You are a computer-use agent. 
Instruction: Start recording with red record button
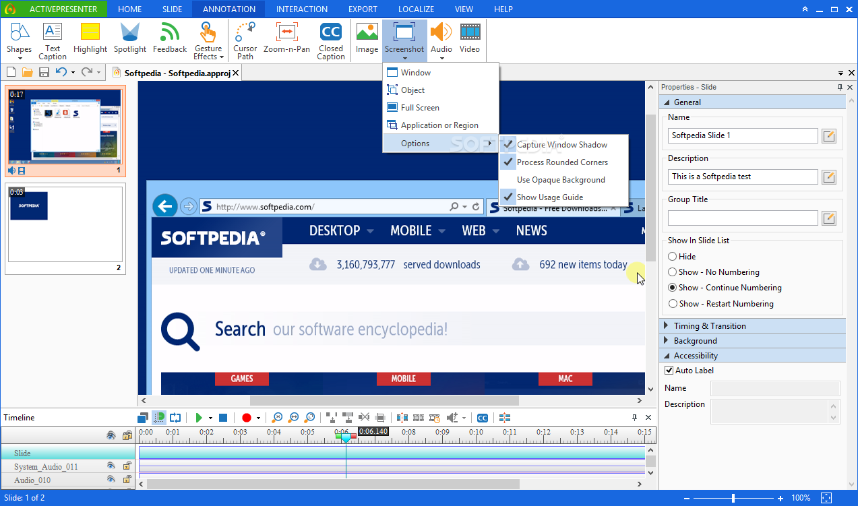[246, 418]
